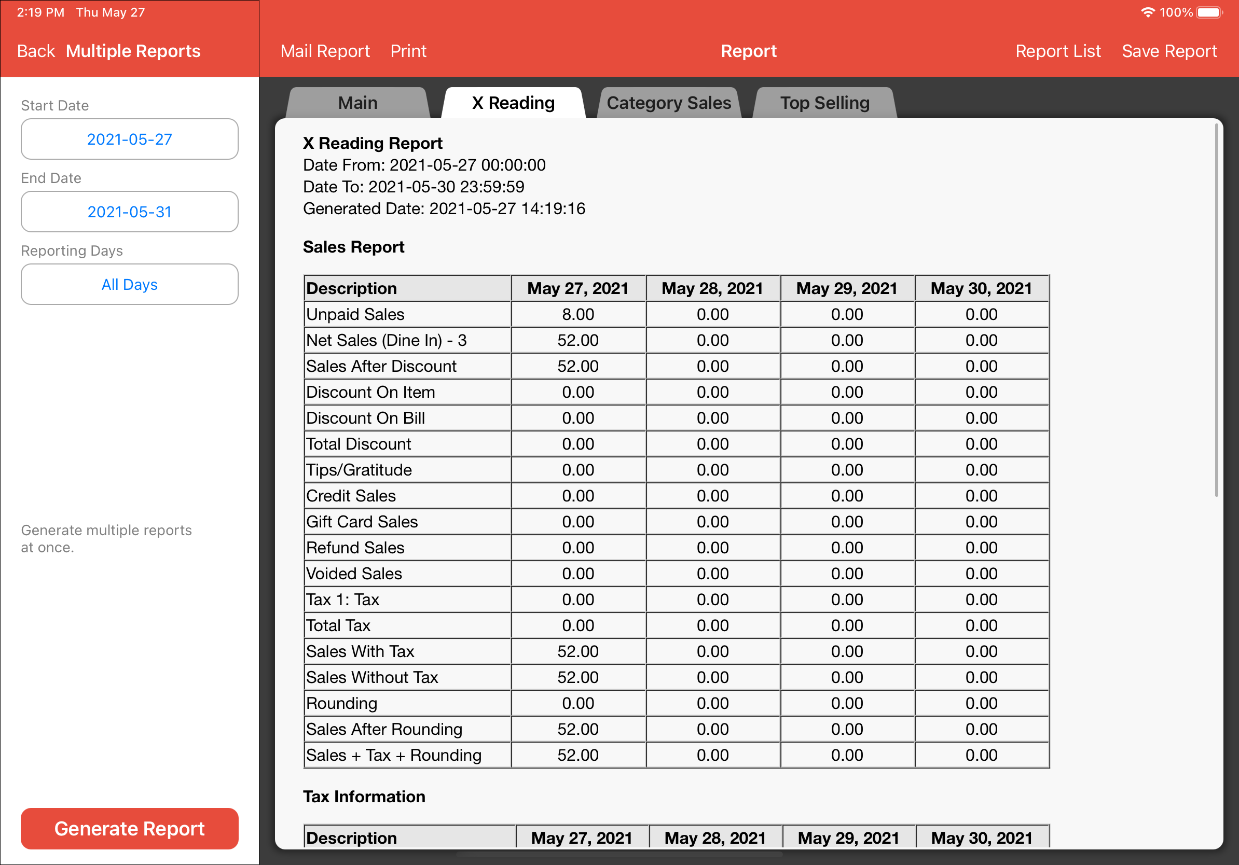This screenshot has height=865, width=1239.
Task: Open the Category Sales tab
Action: point(668,103)
